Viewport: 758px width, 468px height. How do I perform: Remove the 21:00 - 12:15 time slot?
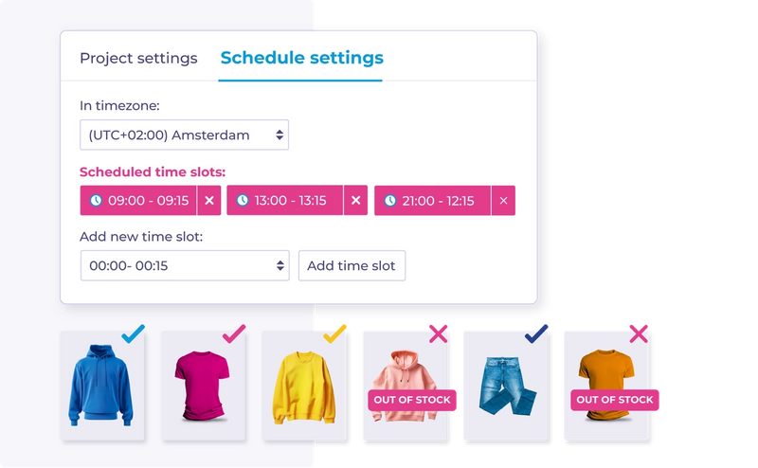(x=503, y=200)
